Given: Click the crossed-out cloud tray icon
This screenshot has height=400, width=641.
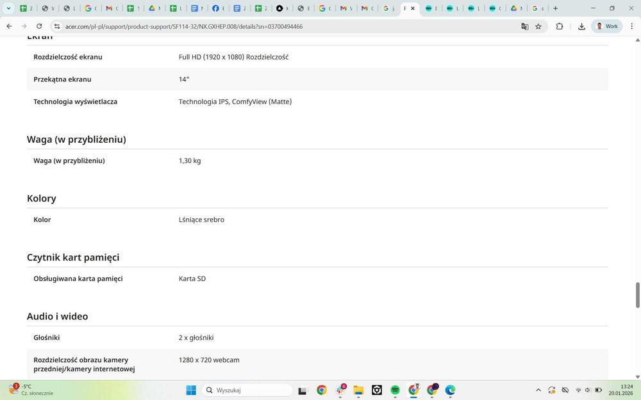Looking at the screenshot, I should (565, 390).
